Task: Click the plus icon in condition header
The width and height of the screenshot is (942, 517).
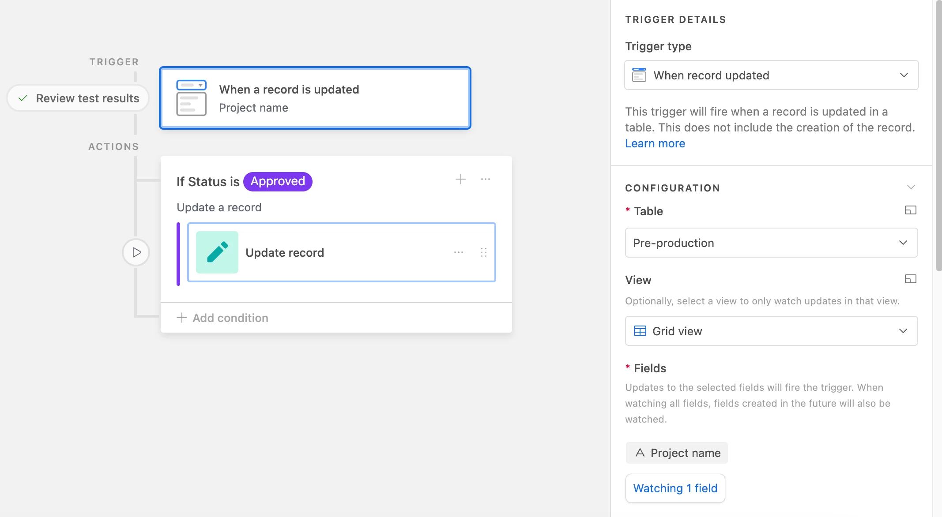Action: pyautogui.click(x=460, y=179)
